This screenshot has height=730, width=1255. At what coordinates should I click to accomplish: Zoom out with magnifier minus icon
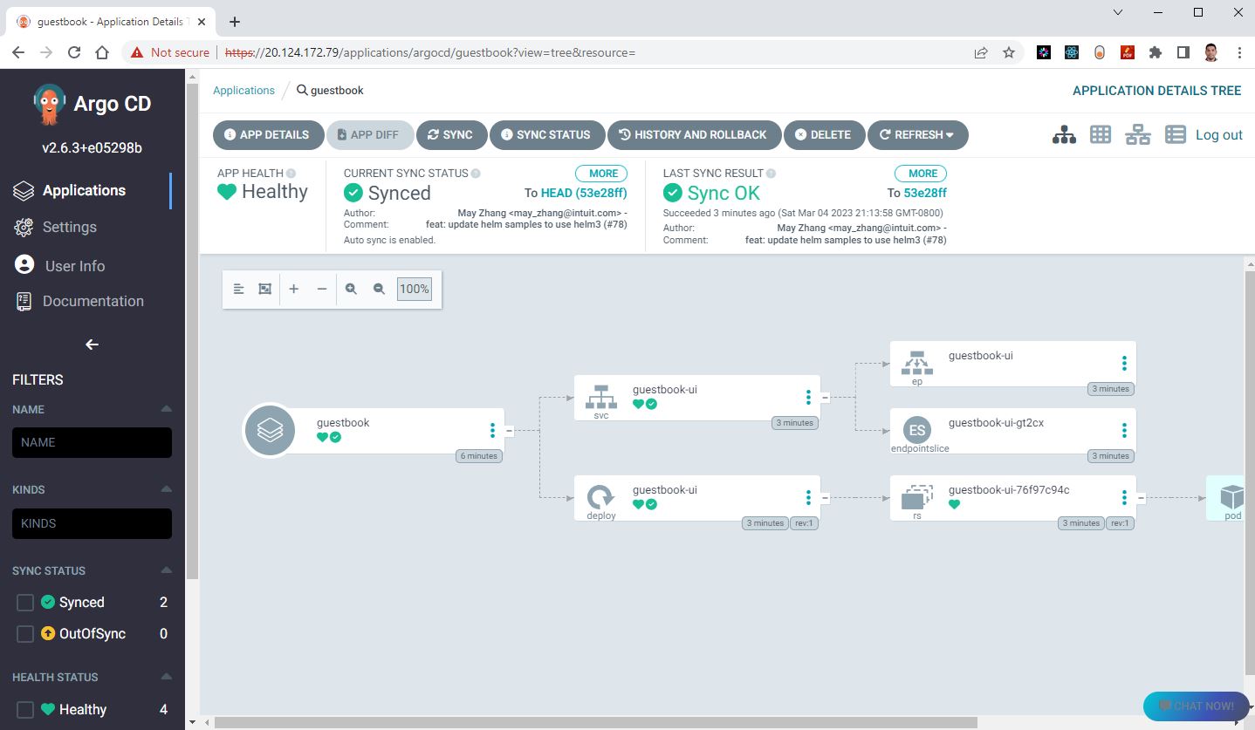(x=379, y=289)
